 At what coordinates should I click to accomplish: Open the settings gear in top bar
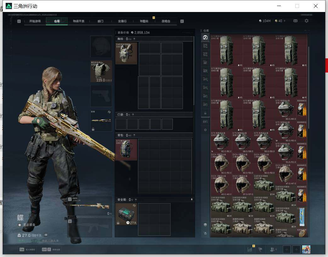[x=307, y=21]
